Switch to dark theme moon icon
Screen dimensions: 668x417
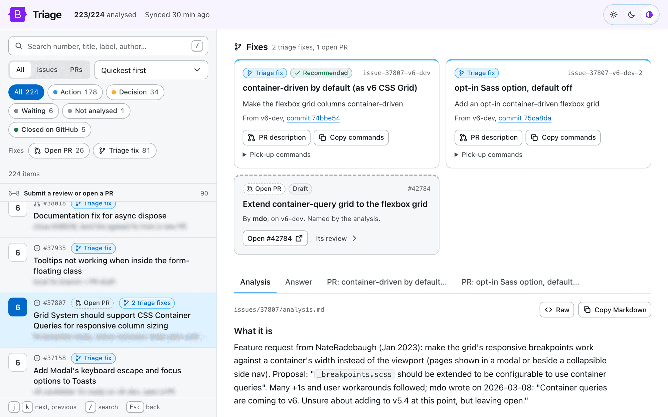point(631,15)
